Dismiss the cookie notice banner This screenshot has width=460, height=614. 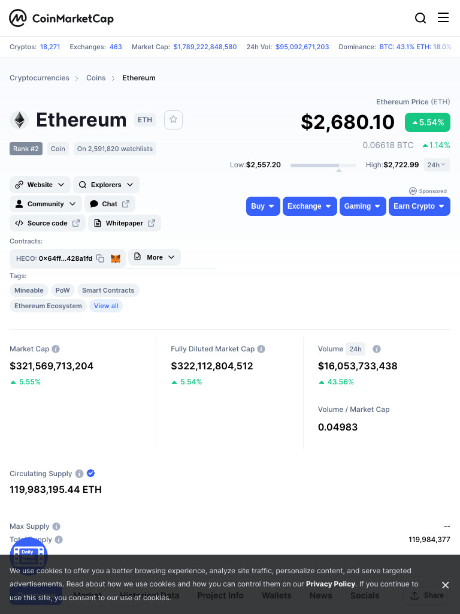click(x=445, y=585)
